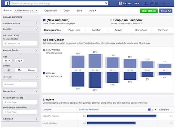This screenshot has width=178, height=130.
Task: Select Women gender option
Action: tap(32, 70)
